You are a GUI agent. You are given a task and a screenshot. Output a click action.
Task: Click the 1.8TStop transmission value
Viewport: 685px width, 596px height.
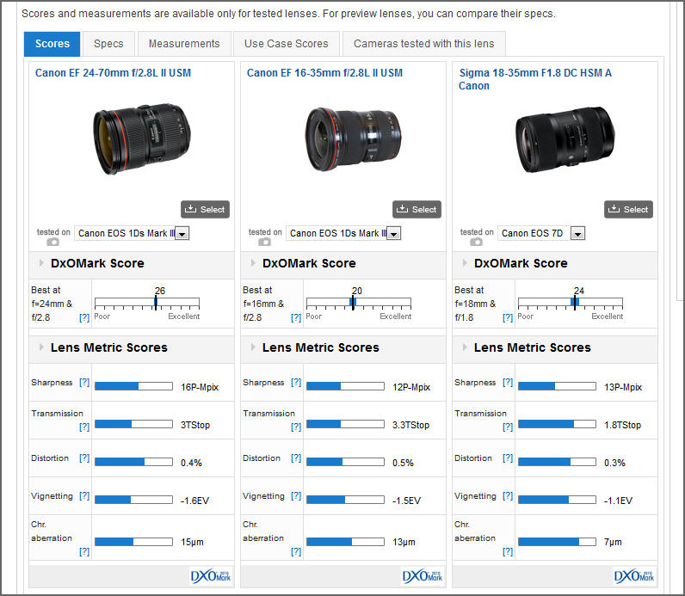pos(622,425)
